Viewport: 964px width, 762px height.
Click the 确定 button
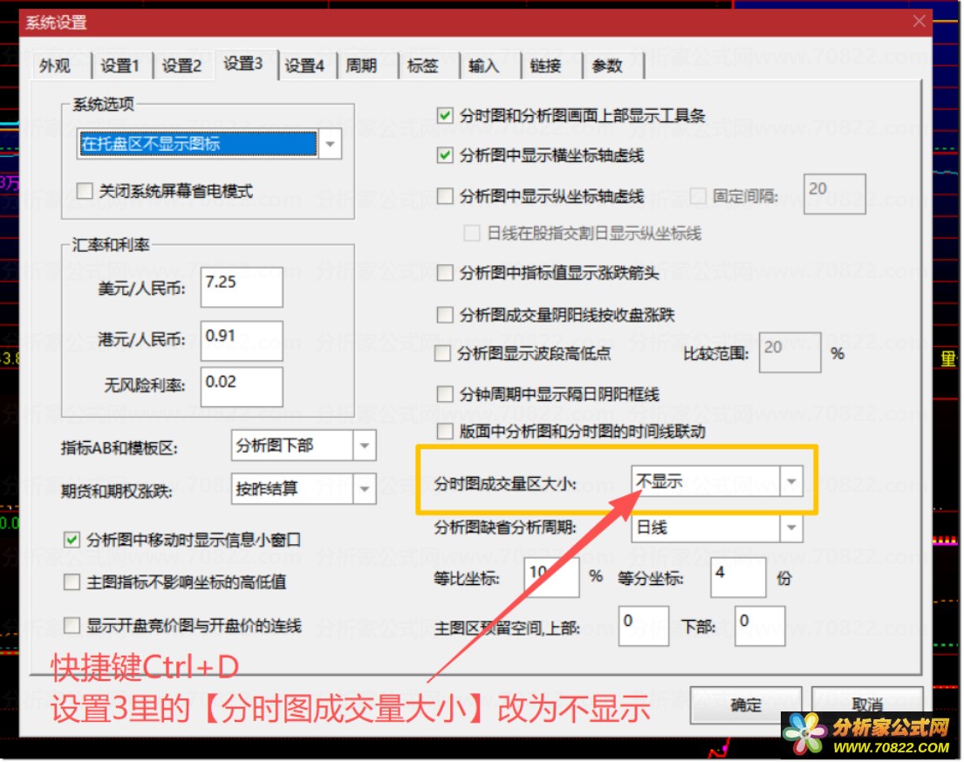pyautogui.click(x=745, y=704)
